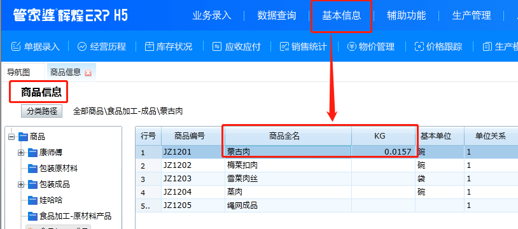Expand the 康师傅 tree node
The width and height of the screenshot is (518, 229).
21,153
